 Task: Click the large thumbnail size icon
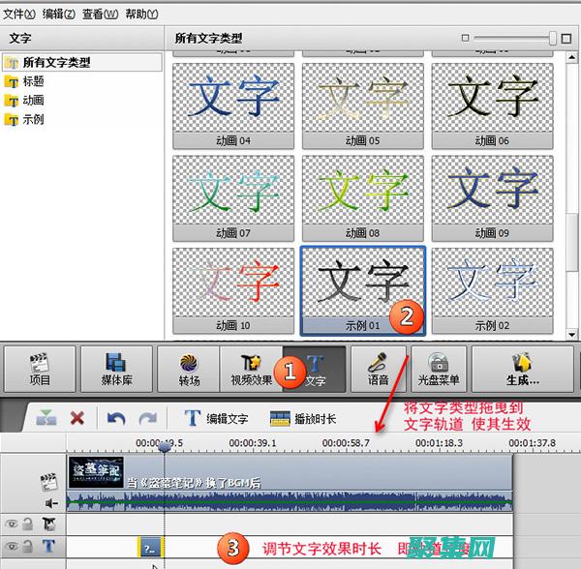pos(566,38)
